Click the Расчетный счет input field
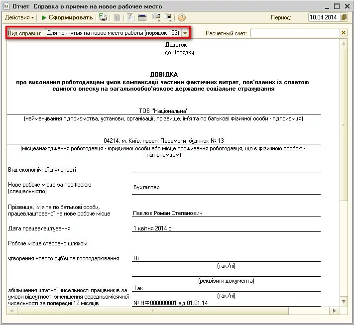Image resolution: width=354 pixels, height=325 pixels. tap(295, 33)
